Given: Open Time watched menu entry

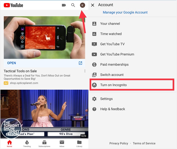Looking at the screenshot, I should point(133,34).
